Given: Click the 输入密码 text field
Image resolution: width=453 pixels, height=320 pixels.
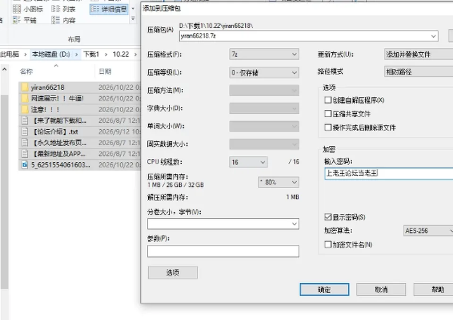Looking at the screenshot, I should point(388,173).
